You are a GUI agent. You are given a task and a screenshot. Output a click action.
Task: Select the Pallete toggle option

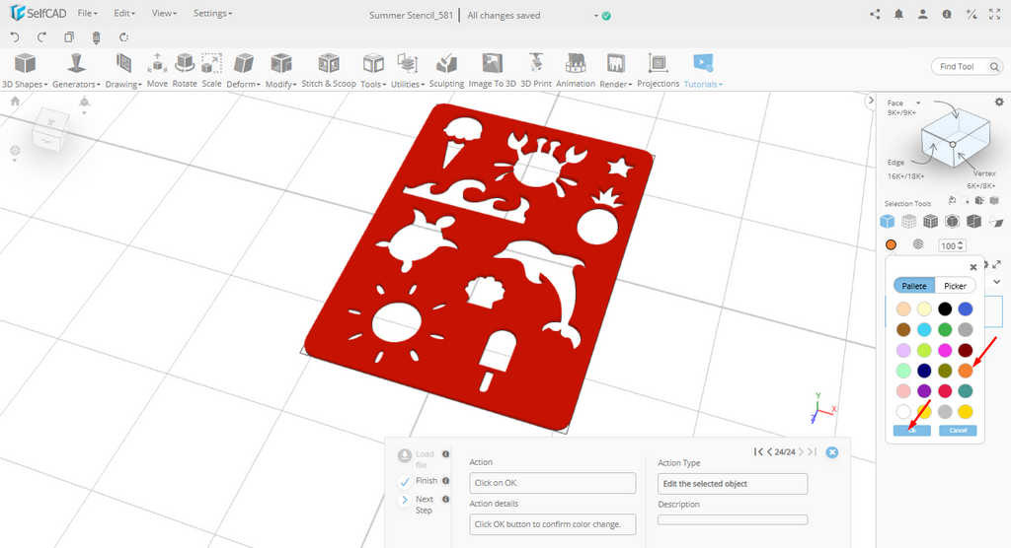tap(914, 286)
